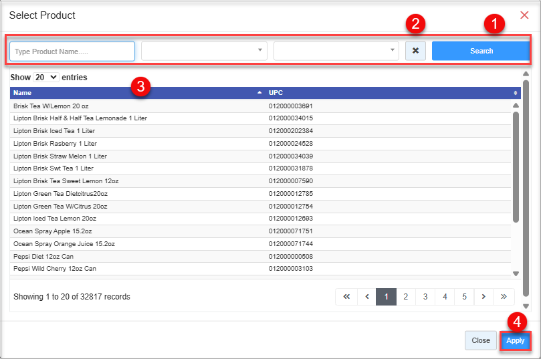Click the blue Search button
Screen dimensions: 541x359
(481, 51)
